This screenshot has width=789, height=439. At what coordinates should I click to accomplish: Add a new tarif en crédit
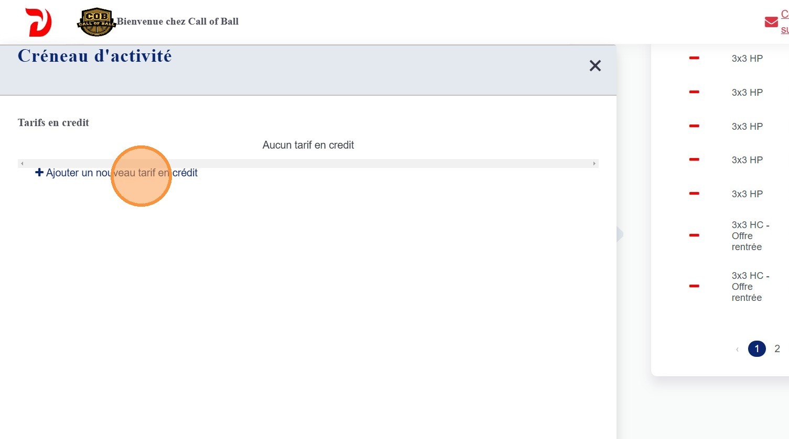tap(116, 173)
